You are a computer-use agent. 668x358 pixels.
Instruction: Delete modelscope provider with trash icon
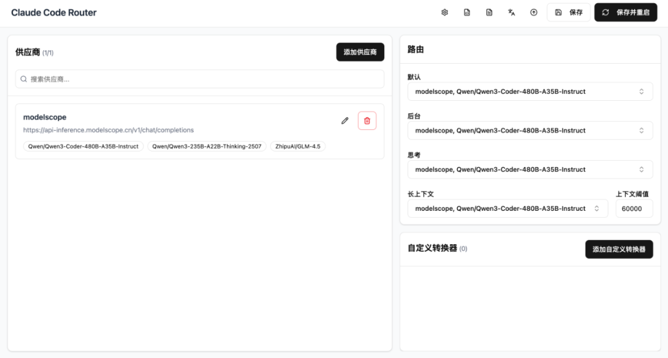click(367, 121)
